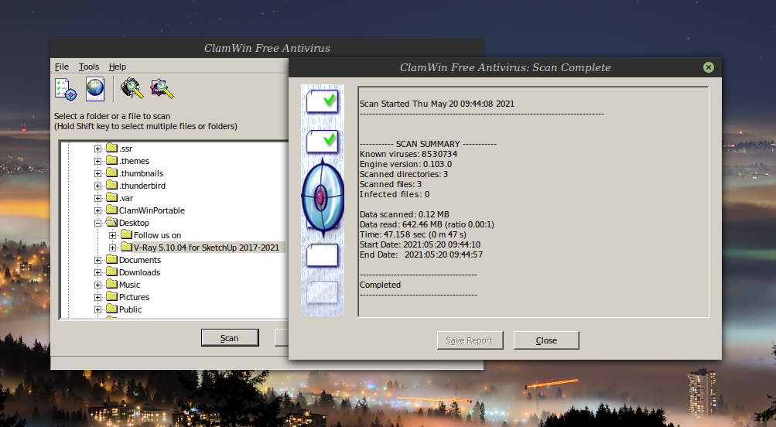Click the scan computer memory toolbar icon
Screen dimensions: 776x427
(132, 88)
